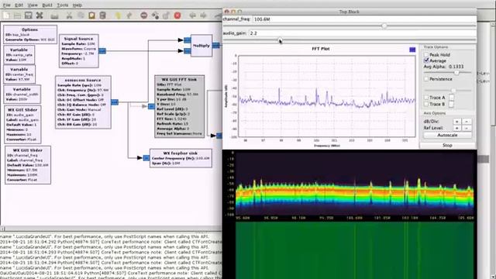
Task: Create a new flow graph via toolbar
Action: (x=6, y=15)
